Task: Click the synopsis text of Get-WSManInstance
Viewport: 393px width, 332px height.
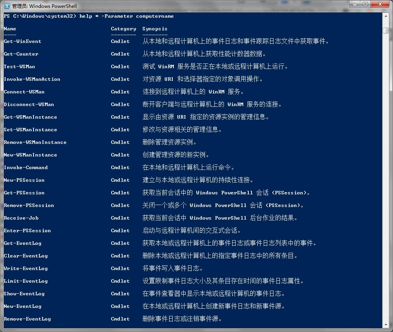Action: tap(205, 117)
